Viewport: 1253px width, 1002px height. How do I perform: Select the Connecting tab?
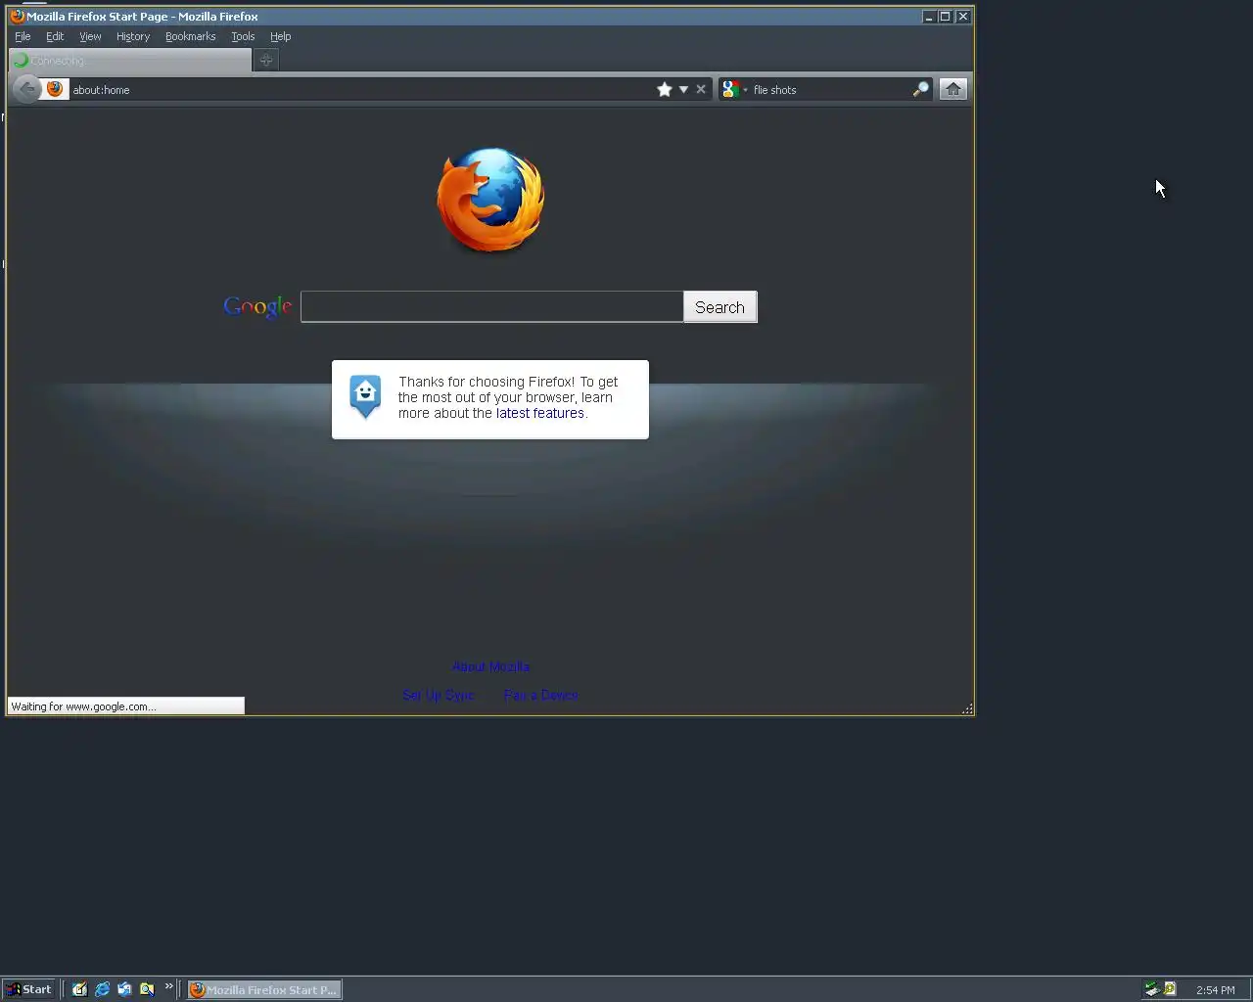130,60
